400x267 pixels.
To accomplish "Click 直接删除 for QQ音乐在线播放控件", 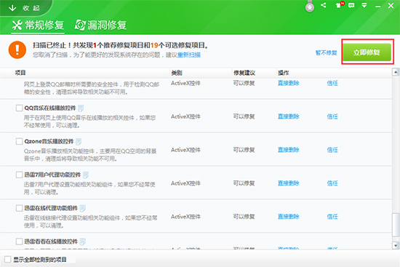I will [288, 116].
